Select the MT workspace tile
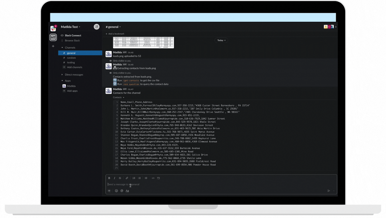 pyautogui.click(x=53, y=38)
